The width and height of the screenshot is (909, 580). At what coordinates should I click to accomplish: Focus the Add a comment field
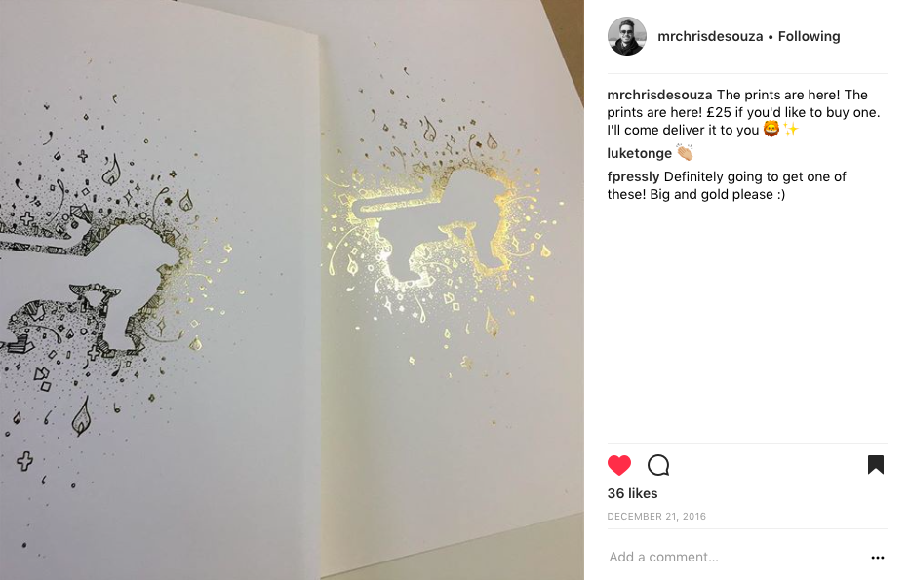click(x=736, y=557)
